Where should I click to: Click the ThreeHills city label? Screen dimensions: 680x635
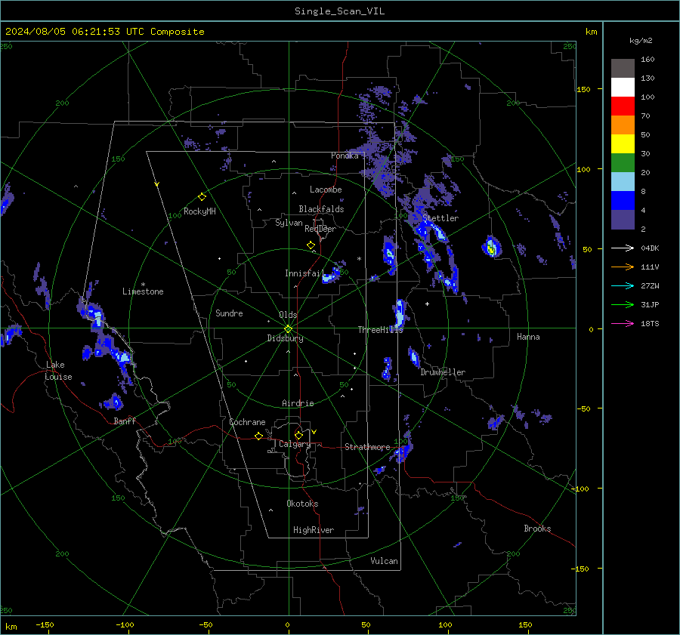380,330
